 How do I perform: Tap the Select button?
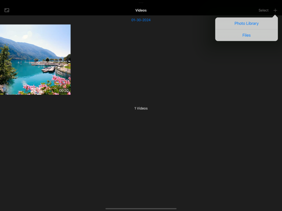point(263,10)
